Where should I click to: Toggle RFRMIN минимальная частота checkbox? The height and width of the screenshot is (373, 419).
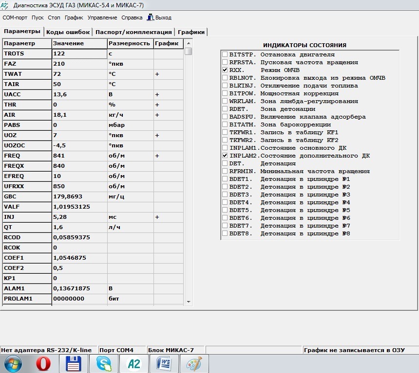pos(225,171)
